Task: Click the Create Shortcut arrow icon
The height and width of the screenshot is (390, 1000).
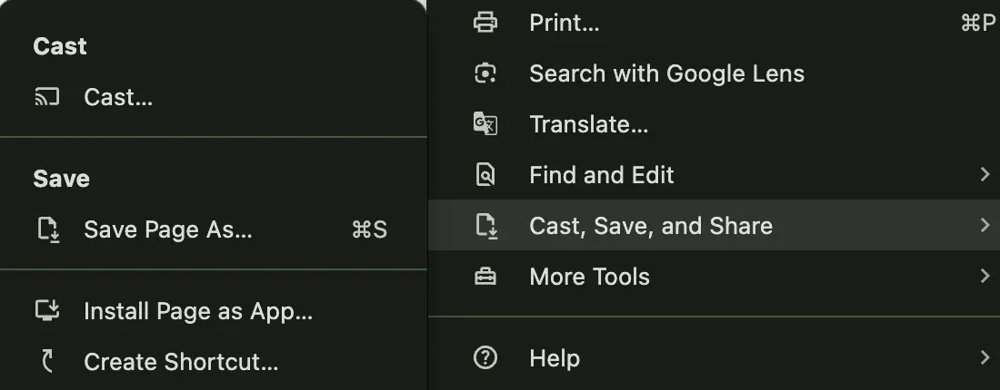Action: click(x=48, y=361)
